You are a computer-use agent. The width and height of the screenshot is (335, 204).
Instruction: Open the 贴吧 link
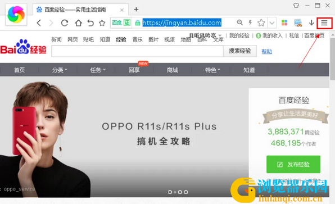[88, 39]
